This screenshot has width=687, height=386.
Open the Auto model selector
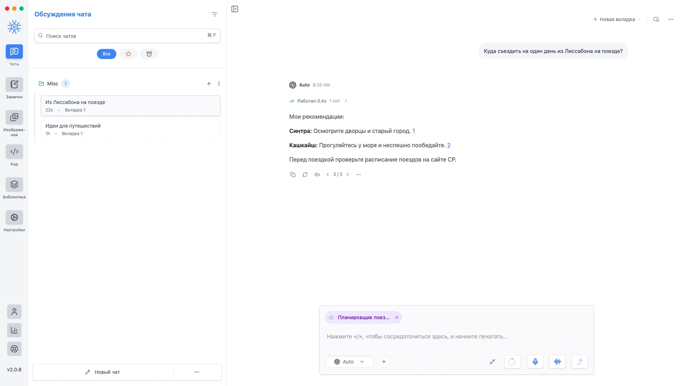[x=349, y=362]
